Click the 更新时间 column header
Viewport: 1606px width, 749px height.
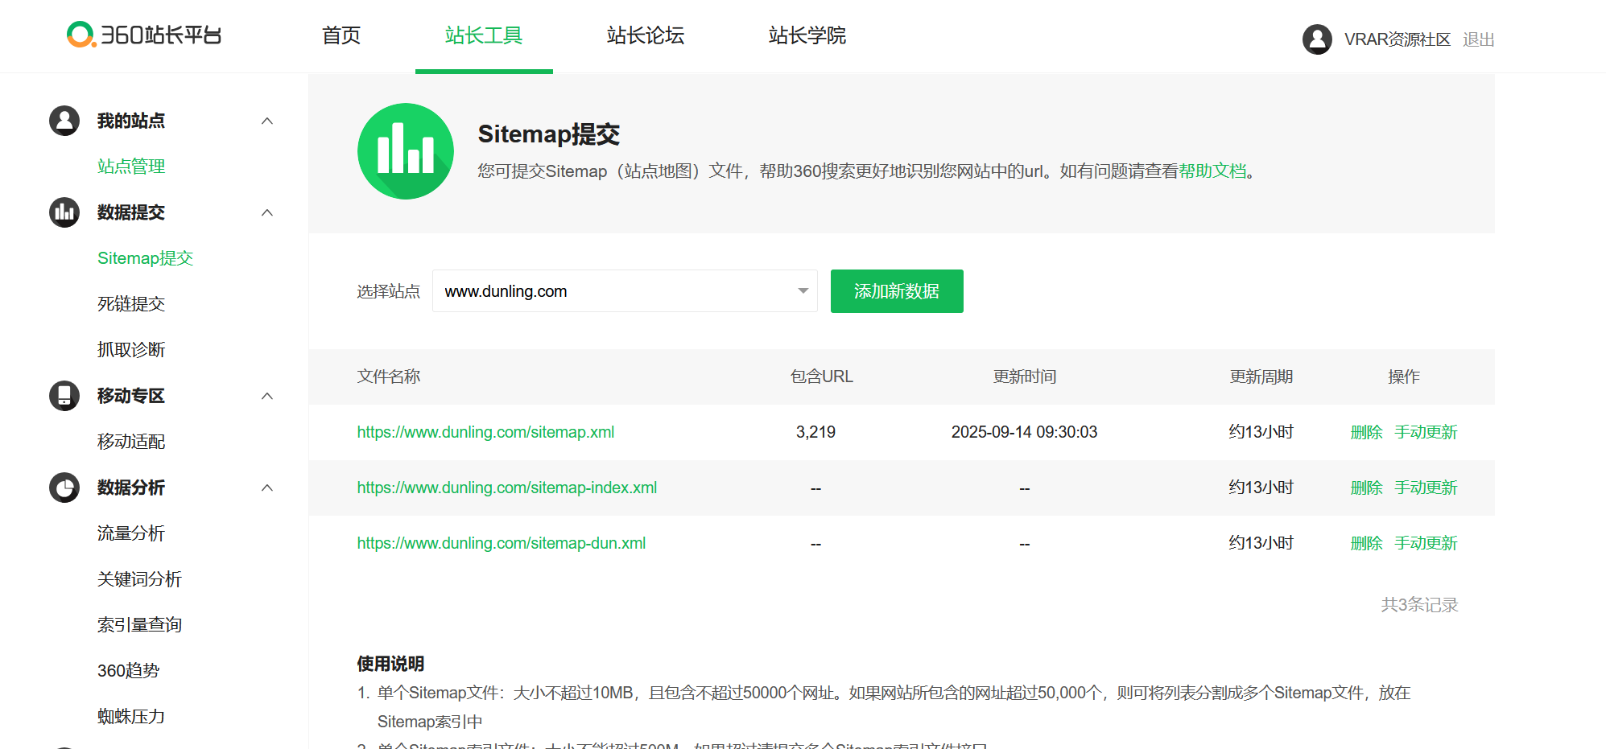pos(1024,377)
